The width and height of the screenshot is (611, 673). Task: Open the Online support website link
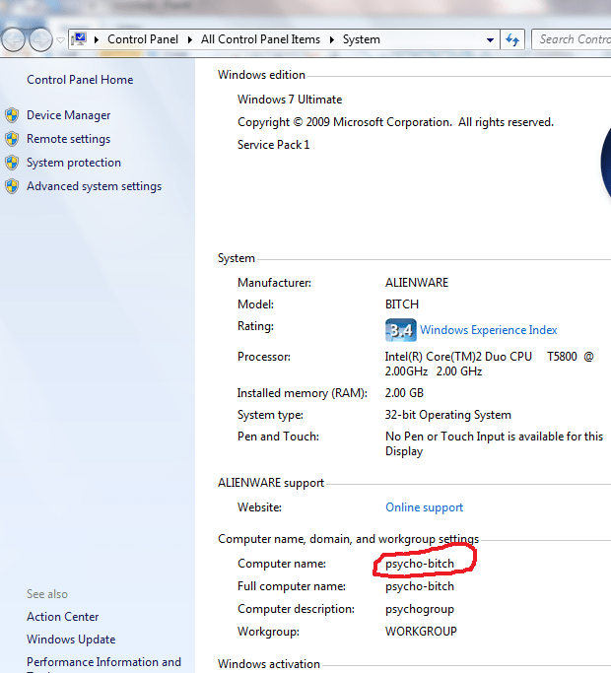click(x=424, y=507)
